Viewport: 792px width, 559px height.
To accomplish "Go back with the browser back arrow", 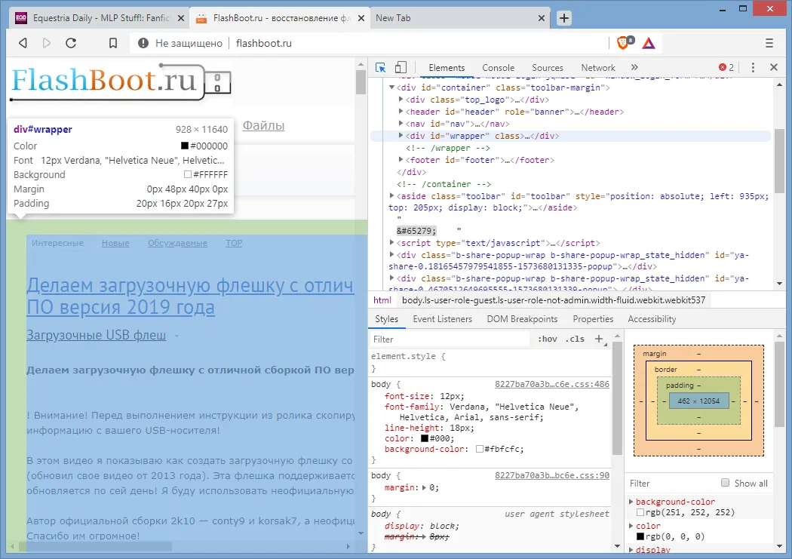I will [x=23, y=43].
